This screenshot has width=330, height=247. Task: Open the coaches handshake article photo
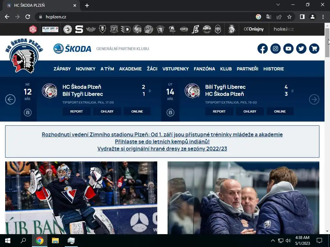pos(244,198)
